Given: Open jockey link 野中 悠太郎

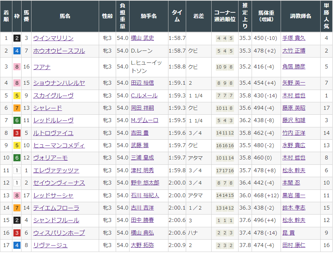Looking at the screenshot, I should point(145,183).
